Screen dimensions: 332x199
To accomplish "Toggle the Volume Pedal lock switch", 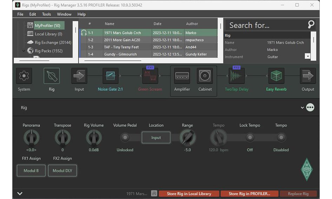I will (125, 138).
